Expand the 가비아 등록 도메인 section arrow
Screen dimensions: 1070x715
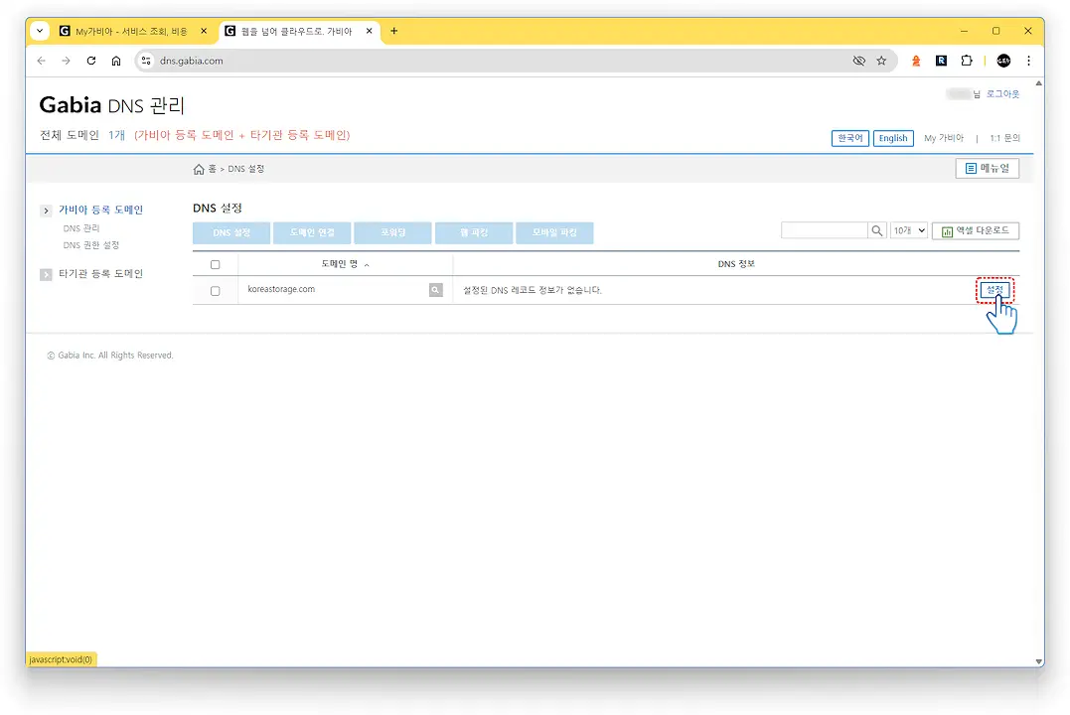46,211
